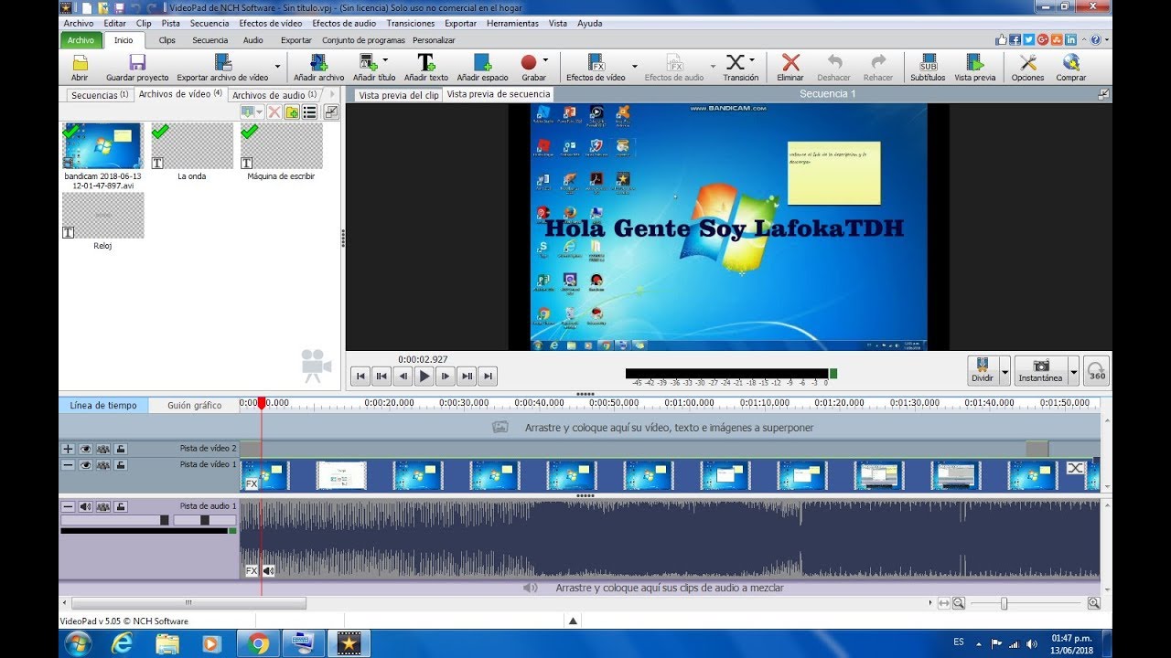Image resolution: width=1171 pixels, height=658 pixels.
Task: Open the Transiciones menu
Action: click(x=411, y=24)
